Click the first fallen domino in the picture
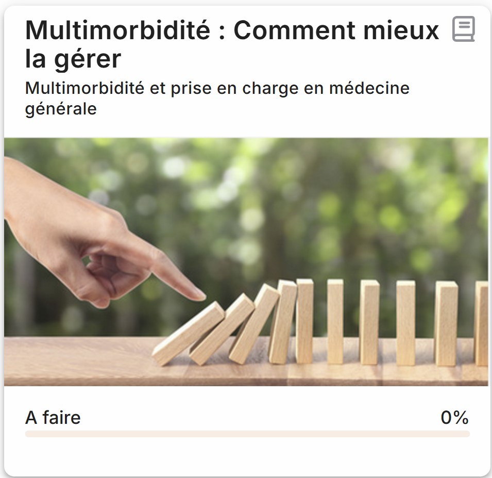 click(x=189, y=334)
